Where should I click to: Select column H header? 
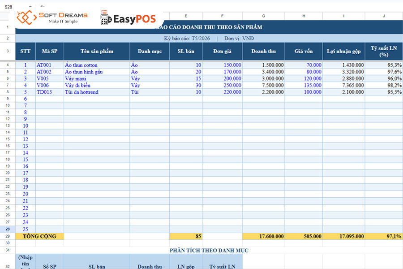[x=304, y=16]
